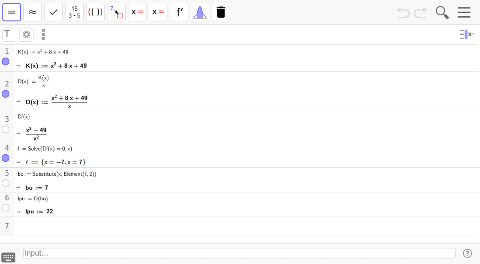Screen dimensions: 480x264
Task: Click the D(x) fraction output
Action: pyautogui.click(x=56, y=102)
